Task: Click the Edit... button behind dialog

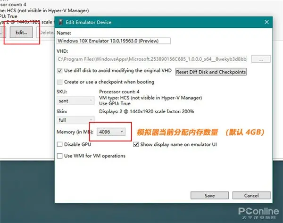Action: point(21,33)
